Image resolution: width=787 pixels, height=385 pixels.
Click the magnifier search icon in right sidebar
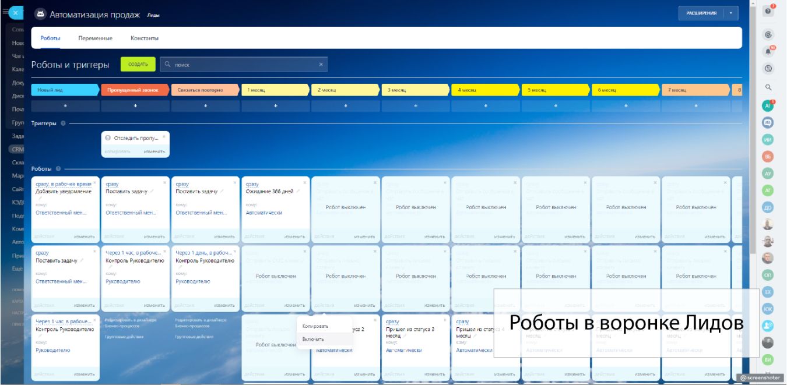[x=768, y=87]
